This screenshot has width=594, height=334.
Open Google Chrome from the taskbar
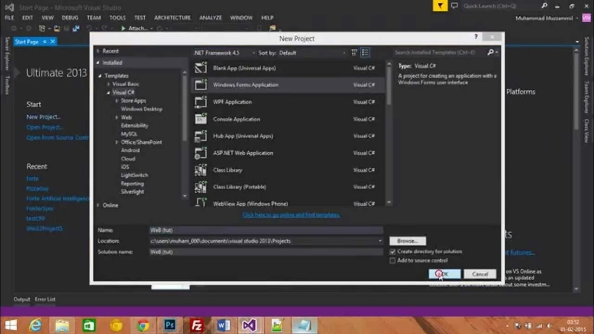143,325
